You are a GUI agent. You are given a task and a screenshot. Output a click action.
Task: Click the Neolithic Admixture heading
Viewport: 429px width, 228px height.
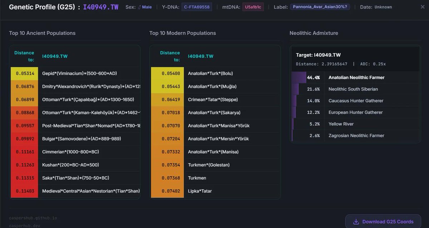[314, 33]
